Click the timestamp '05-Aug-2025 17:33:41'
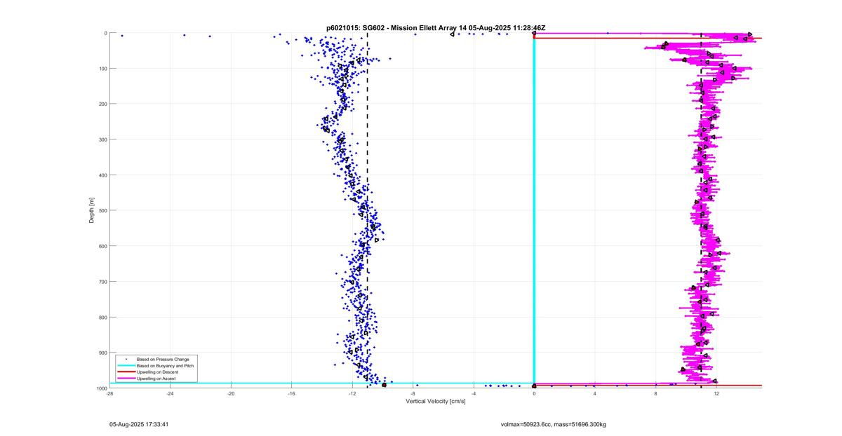 pos(139,424)
